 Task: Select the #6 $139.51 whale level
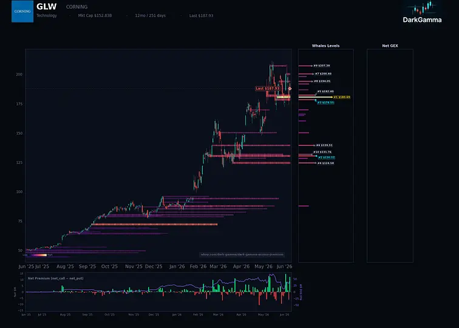pyautogui.click(x=324, y=145)
